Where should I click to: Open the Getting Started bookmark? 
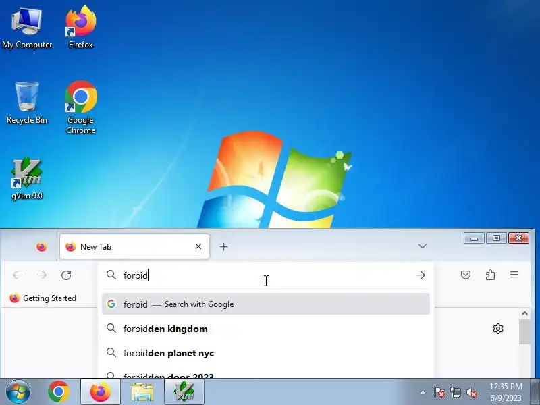click(43, 298)
